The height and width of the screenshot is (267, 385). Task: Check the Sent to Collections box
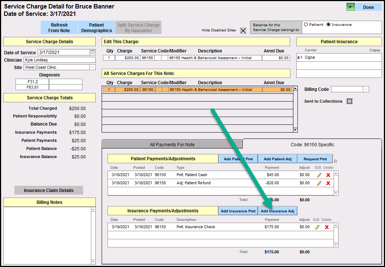[x=350, y=101]
